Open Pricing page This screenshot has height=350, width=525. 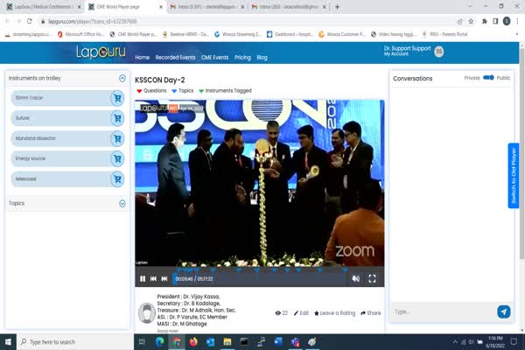click(x=242, y=58)
